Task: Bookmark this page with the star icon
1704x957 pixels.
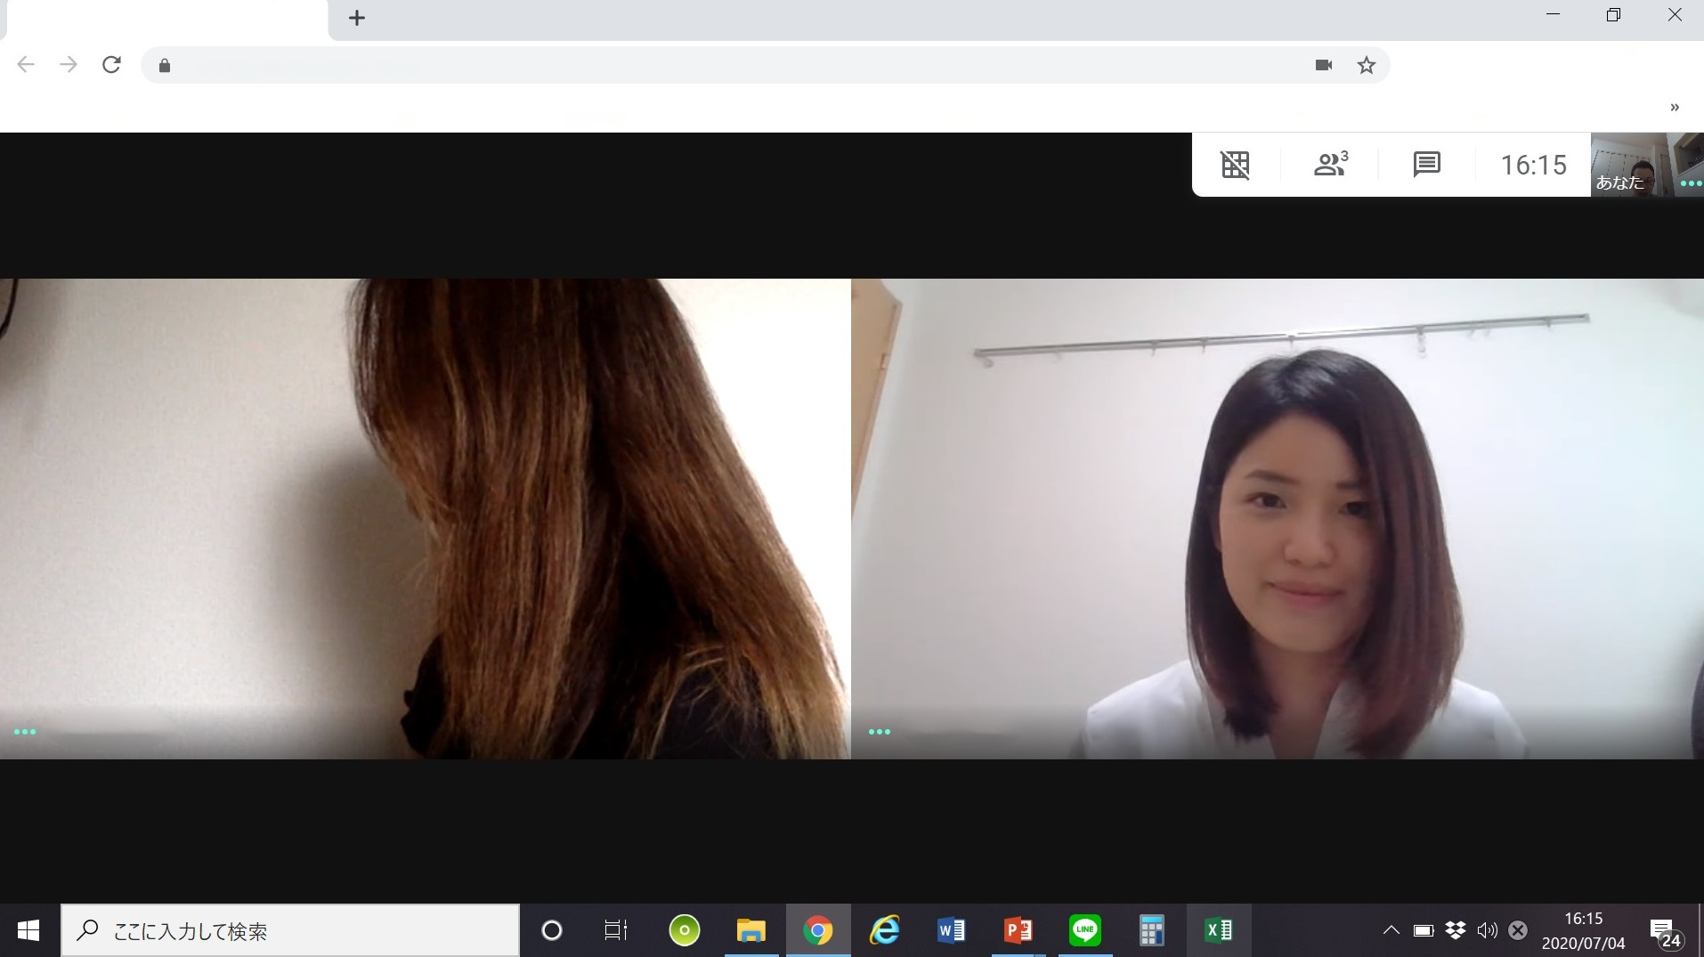Action: [x=1367, y=65]
